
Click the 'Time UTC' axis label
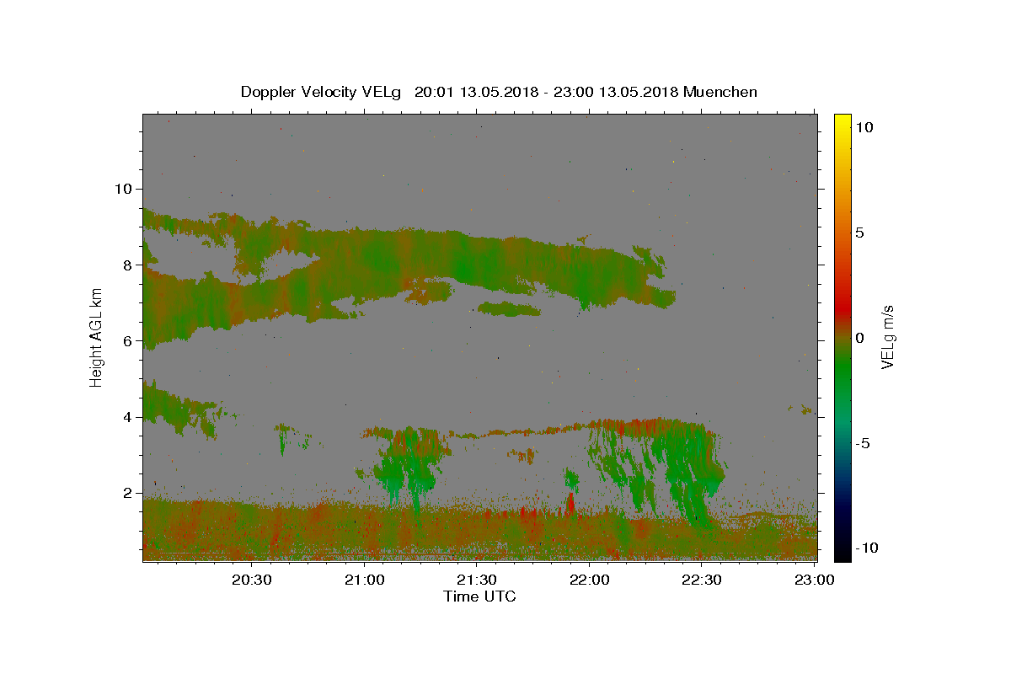click(x=479, y=596)
